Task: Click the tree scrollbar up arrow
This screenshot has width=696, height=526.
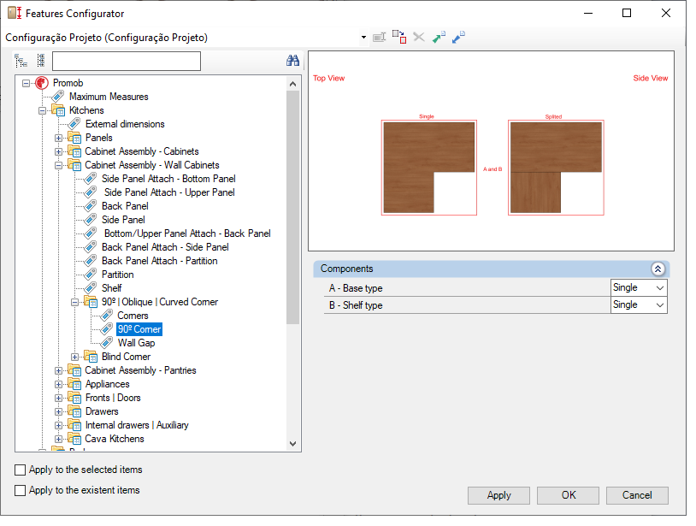Action: coord(292,84)
